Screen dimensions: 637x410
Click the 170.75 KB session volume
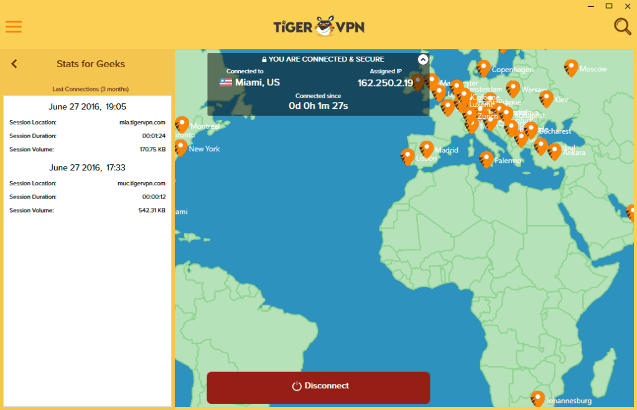pos(153,149)
